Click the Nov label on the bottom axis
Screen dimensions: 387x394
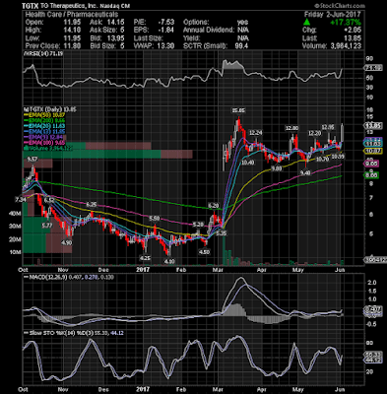click(x=63, y=389)
